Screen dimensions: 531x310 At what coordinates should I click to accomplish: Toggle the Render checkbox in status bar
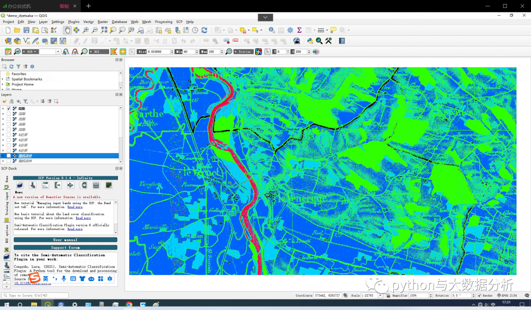pos(479,295)
